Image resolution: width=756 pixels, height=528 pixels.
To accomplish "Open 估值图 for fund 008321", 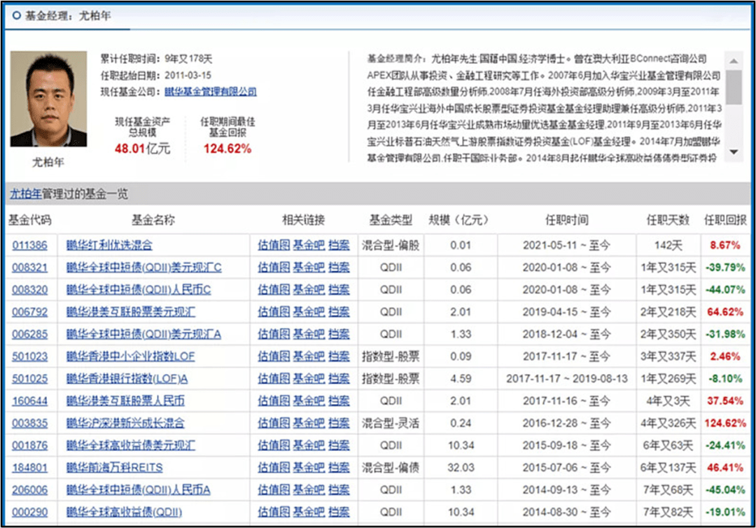I will tap(274, 268).
